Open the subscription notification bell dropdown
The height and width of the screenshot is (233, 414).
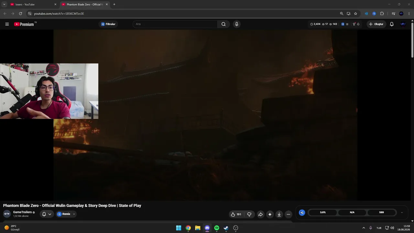click(x=47, y=214)
